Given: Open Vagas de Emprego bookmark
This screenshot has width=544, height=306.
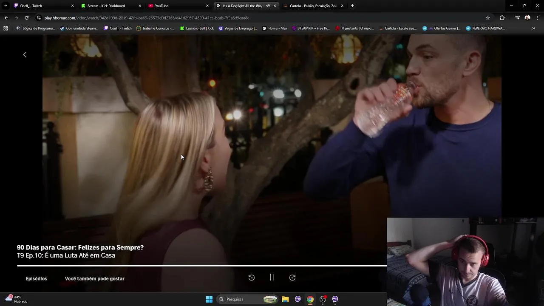Looking at the screenshot, I should tap(238, 28).
